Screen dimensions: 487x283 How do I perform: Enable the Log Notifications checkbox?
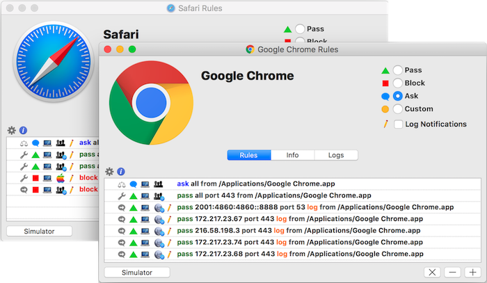coord(398,124)
